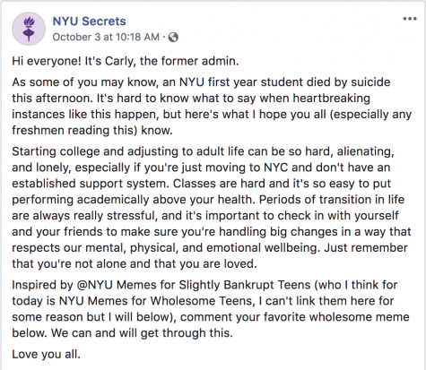The height and width of the screenshot is (370, 426).
Task: Click the sentence "We can and will get through this."
Action: (142, 333)
